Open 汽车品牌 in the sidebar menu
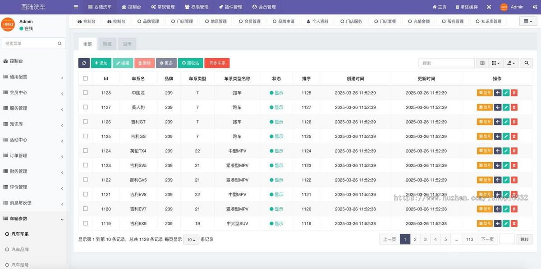The height and width of the screenshot is (269, 541). tap(20, 249)
